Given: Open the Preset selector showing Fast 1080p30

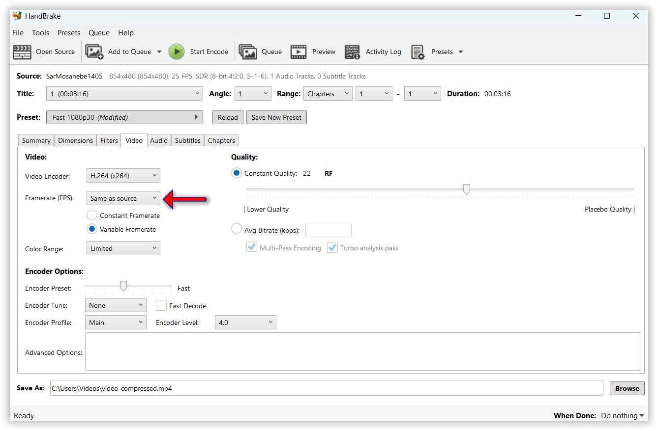Looking at the screenshot, I should [x=124, y=117].
